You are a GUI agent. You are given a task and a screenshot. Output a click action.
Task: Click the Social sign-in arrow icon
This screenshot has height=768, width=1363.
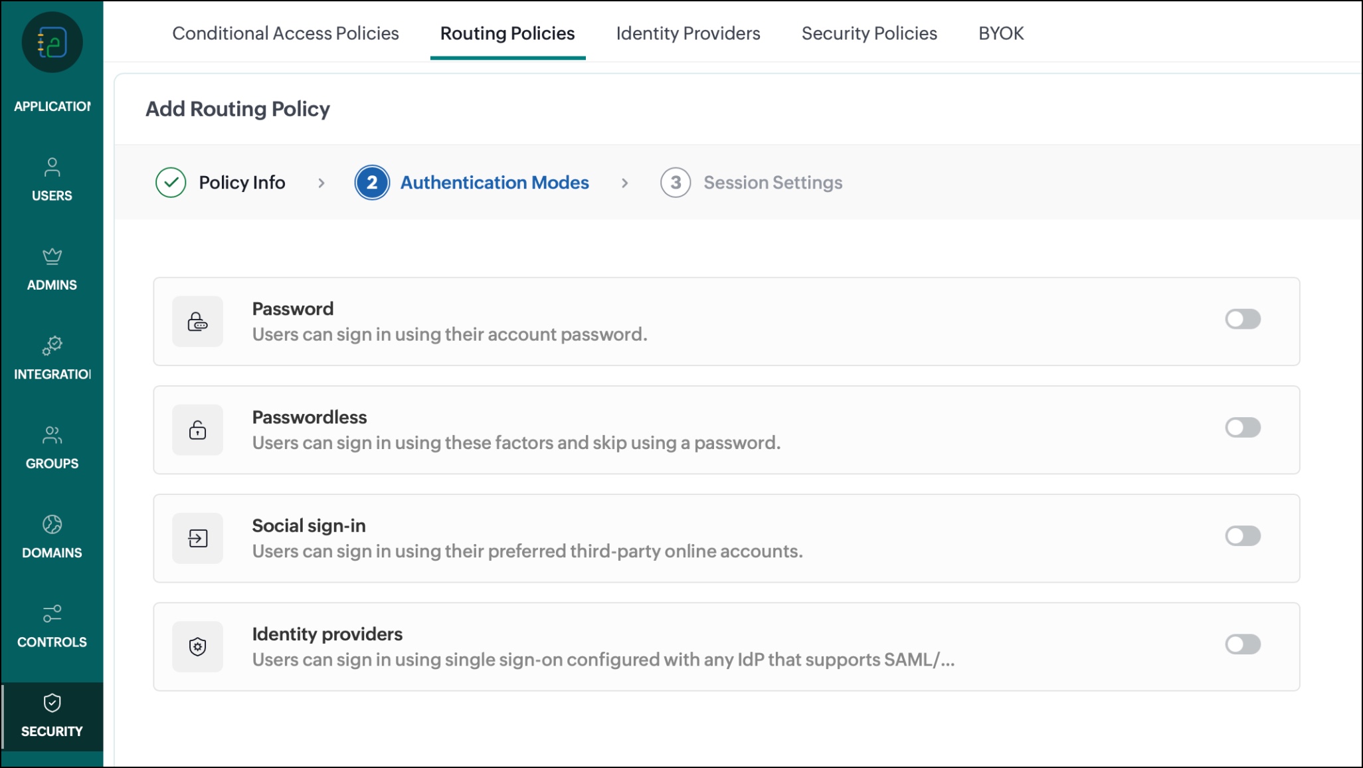click(x=197, y=538)
